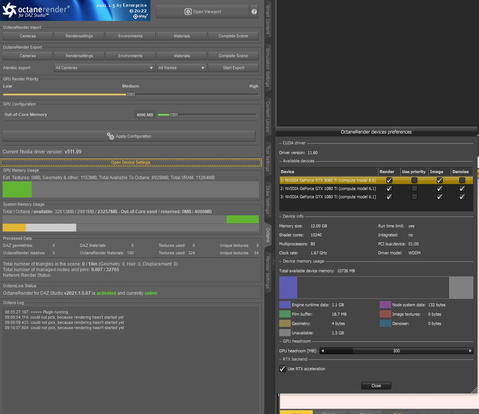Export Materials under OctaneRender Export
This screenshot has height=414, width=479.
[182, 56]
